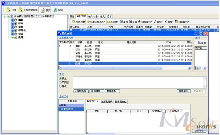Click the 打开对象 icon in object toolbar

point(74,21)
